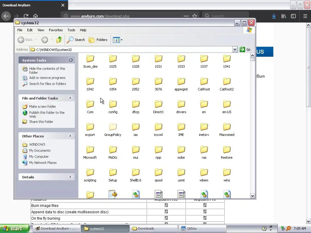This screenshot has height=233, width=311.
Task: Open the Forward button history dropdown
Action: pyautogui.click(x=52, y=40)
